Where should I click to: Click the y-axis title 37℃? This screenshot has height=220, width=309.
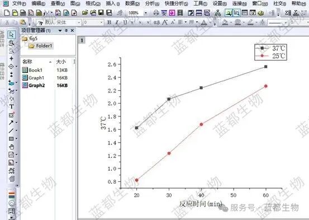(x=103, y=123)
